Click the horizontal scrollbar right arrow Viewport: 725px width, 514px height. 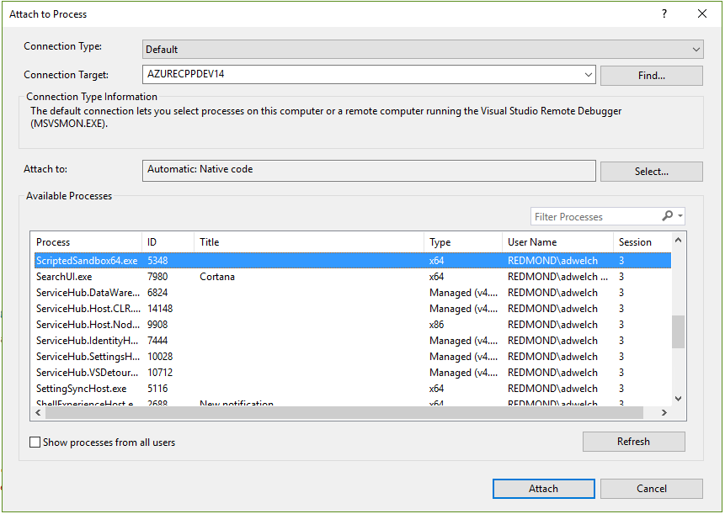tap(664, 413)
